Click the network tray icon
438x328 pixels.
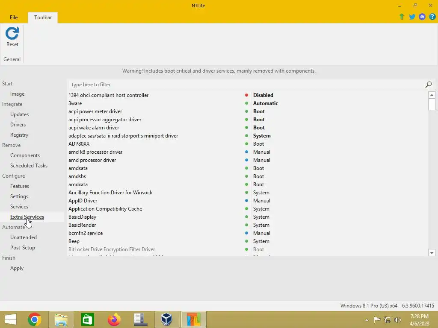click(388, 319)
